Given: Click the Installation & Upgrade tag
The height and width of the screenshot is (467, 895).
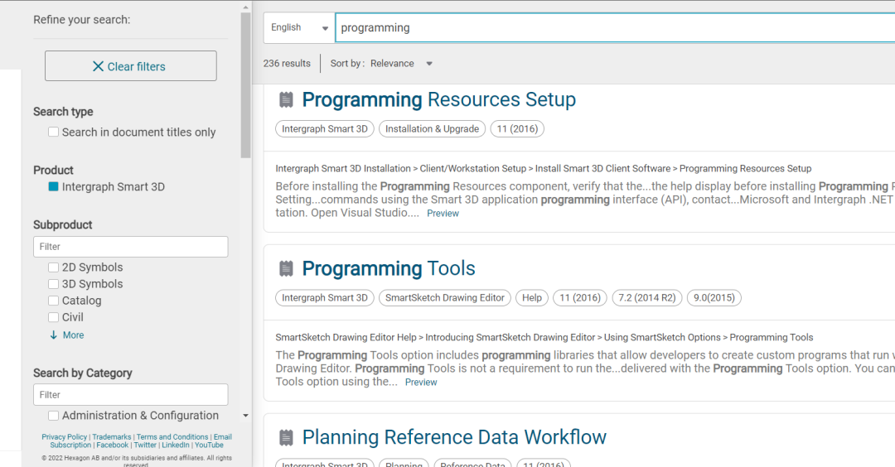Looking at the screenshot, I should [432, 129].
